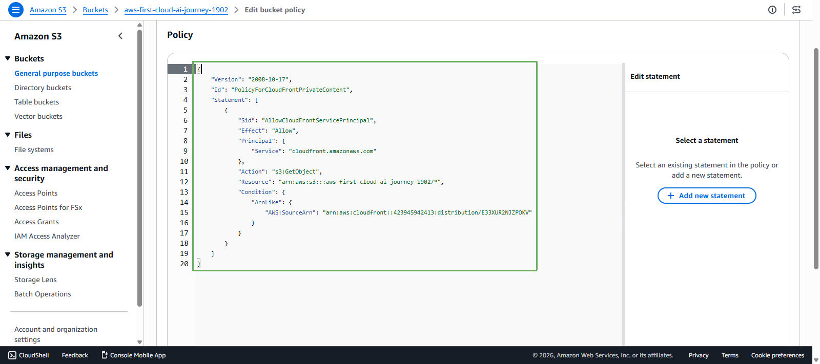820x364 pixels.
Task: Click the editor panel resize handle
Action: coord(624,223)
